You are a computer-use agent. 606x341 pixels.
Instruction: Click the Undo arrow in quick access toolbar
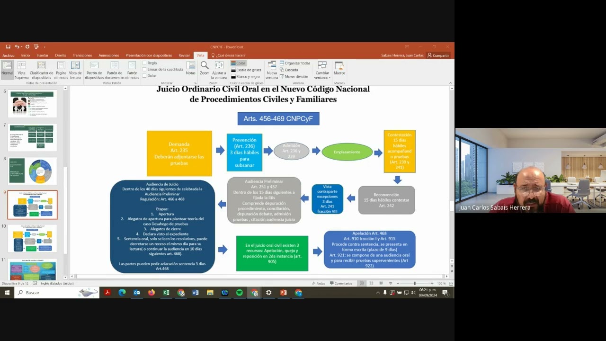17,47
